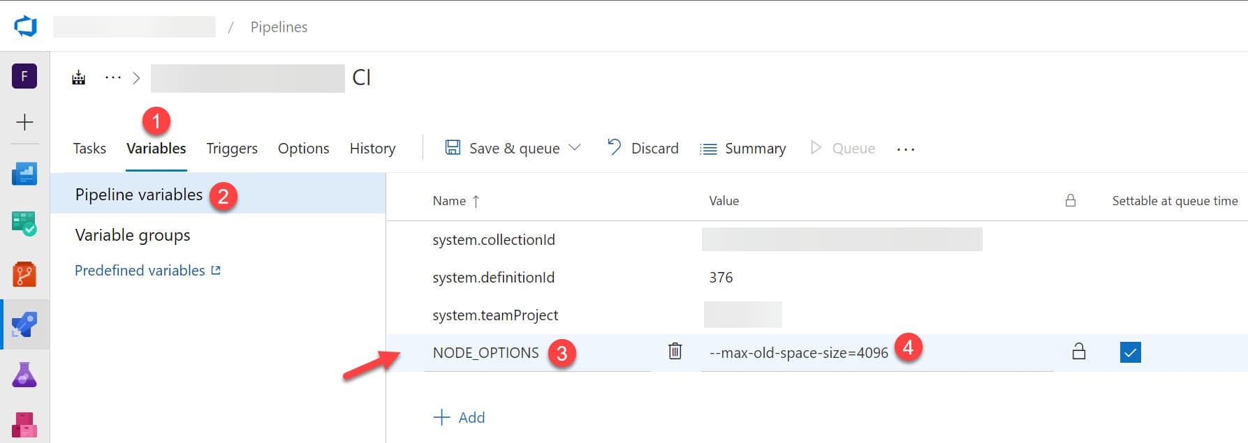Switch to the Triggers tab

pos(232,148)
